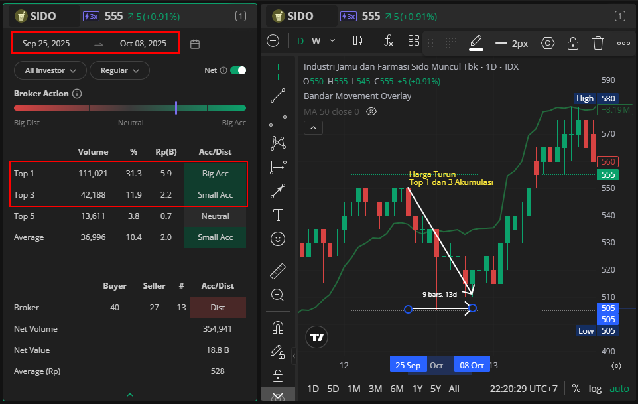Open the Regular market dropdown
The width and height of the screenshot is (638, 404).
point(119,70)
